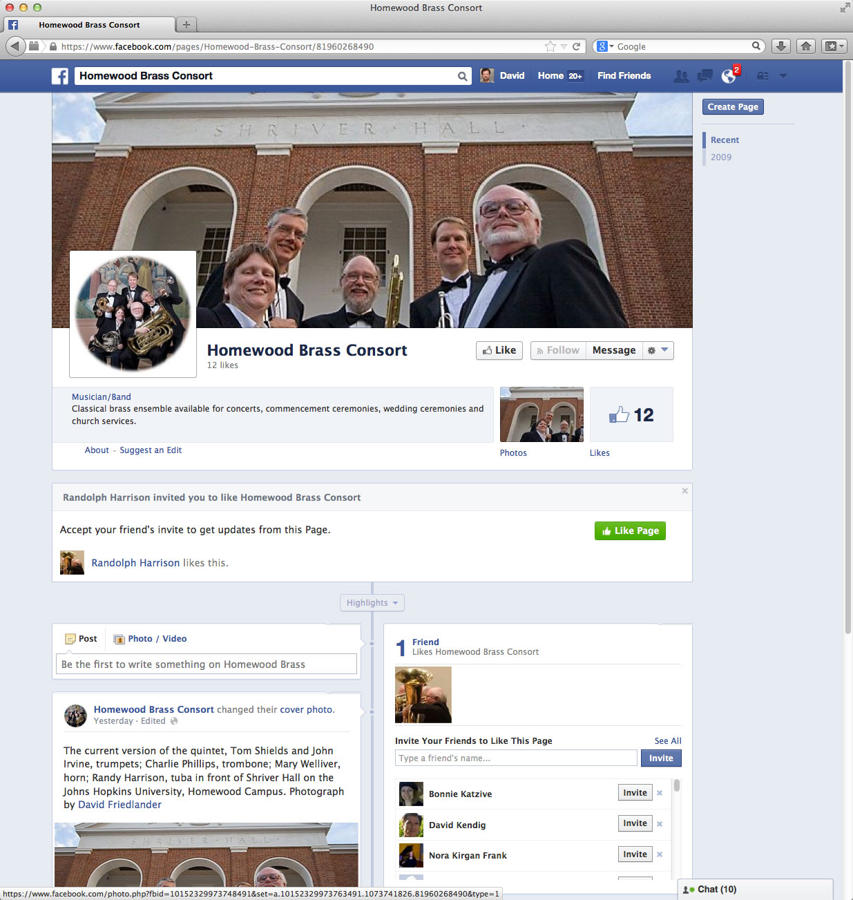Invite Nora Kirgan Frank to like the page
853x900 pixels.
point(635,854)
